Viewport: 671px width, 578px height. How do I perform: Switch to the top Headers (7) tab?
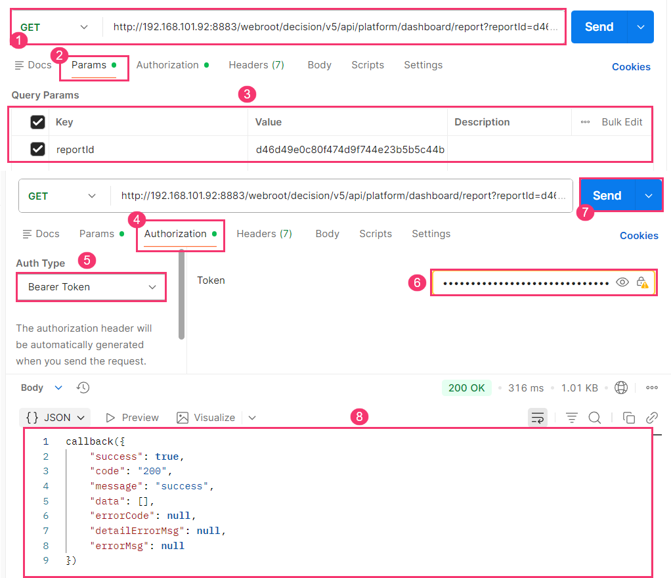click(x=256, y=65)
